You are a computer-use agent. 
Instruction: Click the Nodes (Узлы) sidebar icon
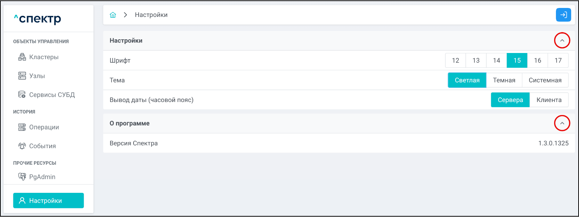(x=22, y=76)
